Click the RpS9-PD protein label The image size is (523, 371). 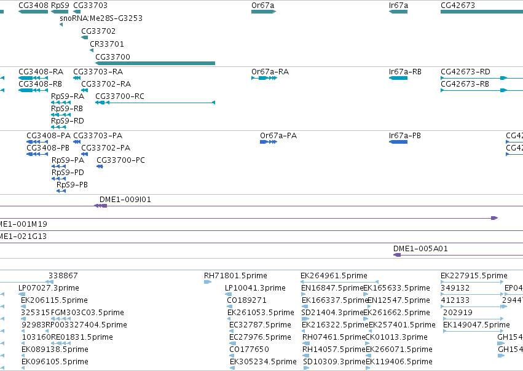(68, 173)
